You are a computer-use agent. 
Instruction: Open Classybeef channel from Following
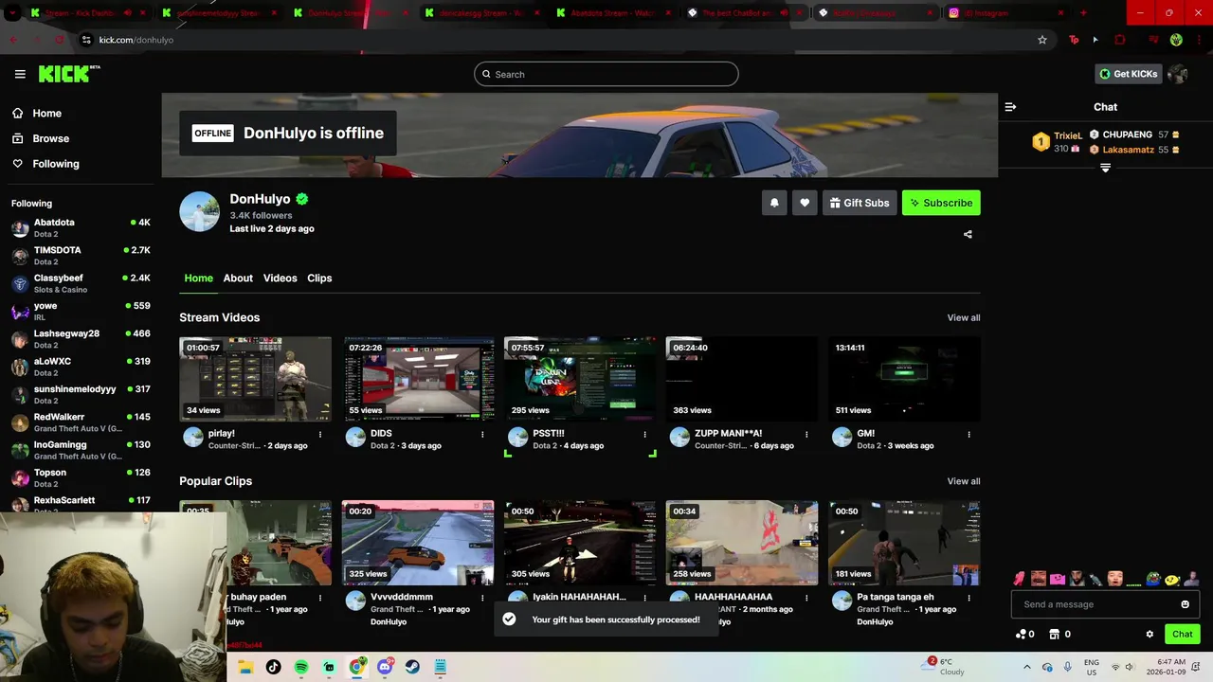tap(81, 283)
